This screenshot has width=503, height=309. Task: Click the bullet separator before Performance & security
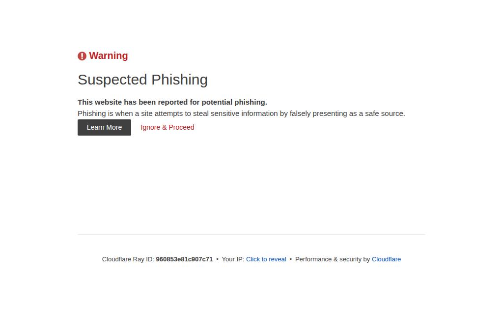point(291,259)
